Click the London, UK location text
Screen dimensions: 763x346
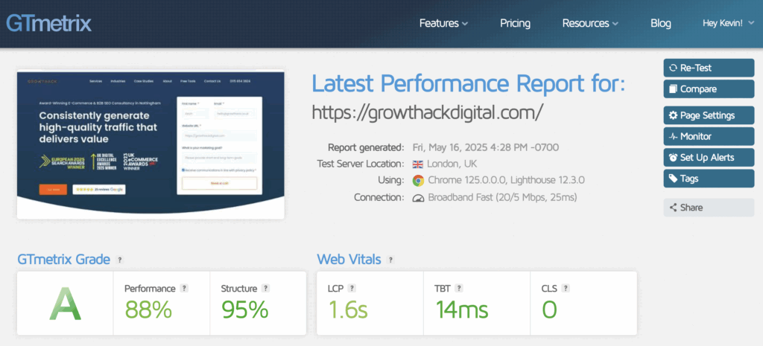click(x=452, y=164)
